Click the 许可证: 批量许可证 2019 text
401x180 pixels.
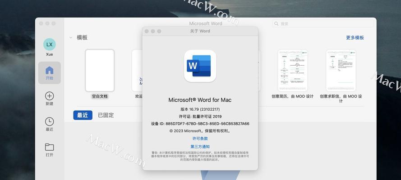200,117
